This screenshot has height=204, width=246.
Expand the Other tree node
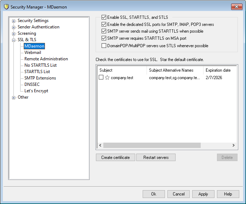coord(14,98)
